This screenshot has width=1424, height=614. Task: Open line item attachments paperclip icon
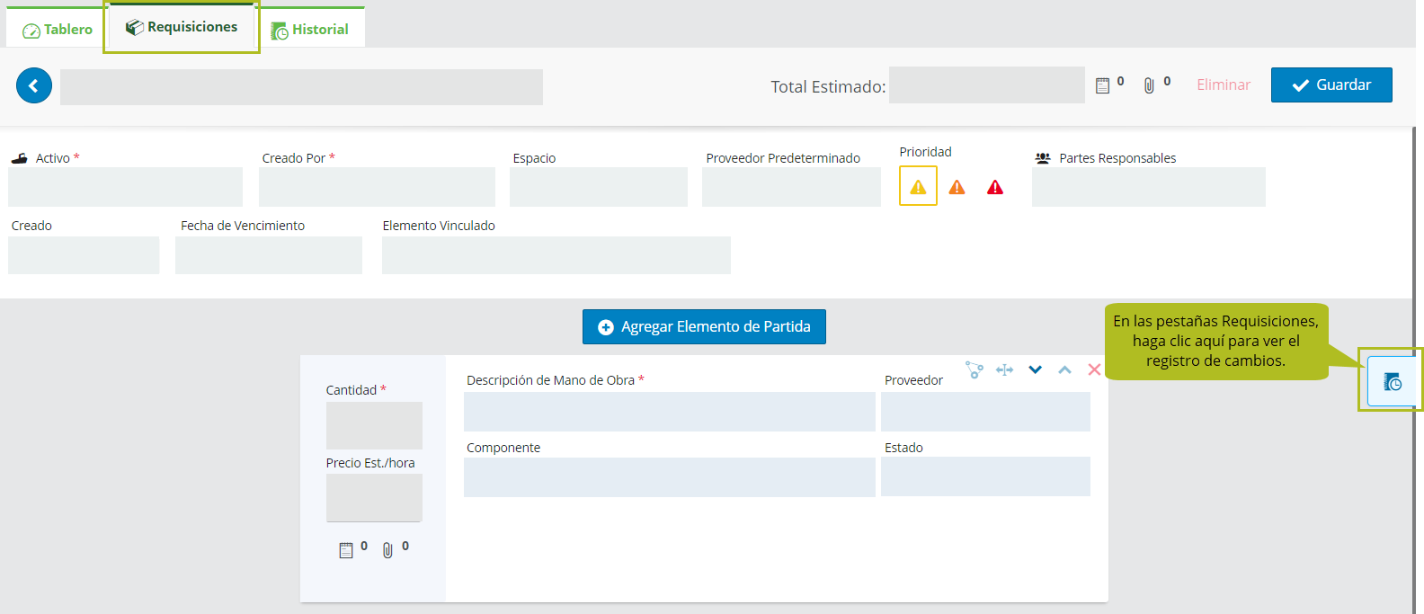tap(387, 550)
